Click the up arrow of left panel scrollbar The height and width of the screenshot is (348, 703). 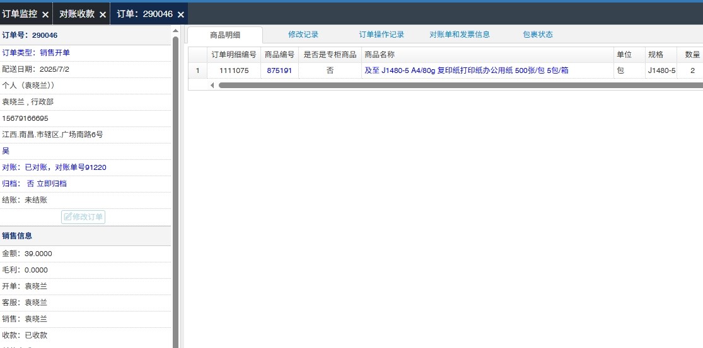pos(176,31)
